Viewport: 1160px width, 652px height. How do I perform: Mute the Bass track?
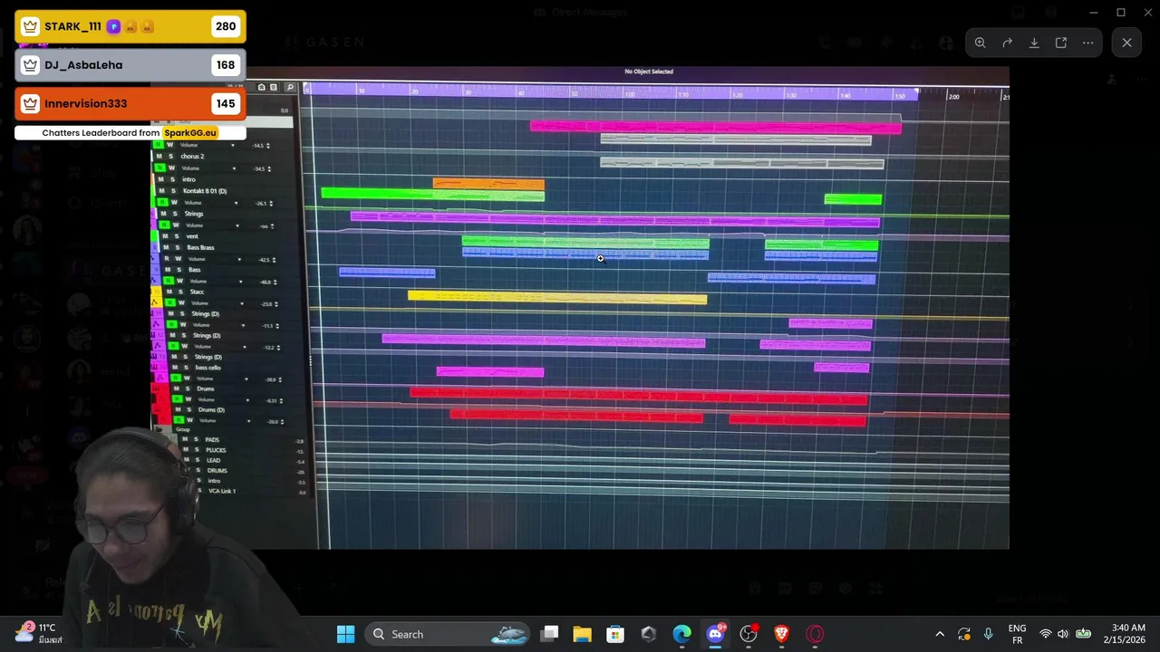click(x=168, y=270)
